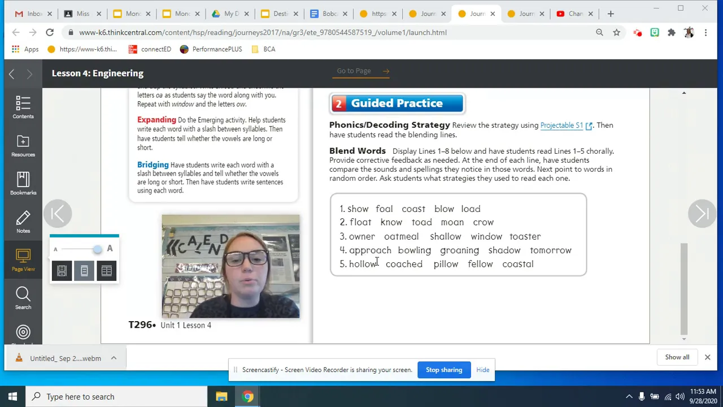
Task: Click the header forward arrow
Action: pos(30,73)
